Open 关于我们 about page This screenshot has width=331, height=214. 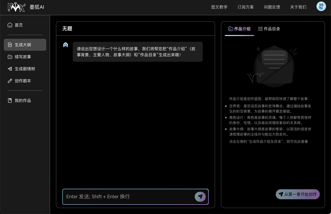click(298, 7)
